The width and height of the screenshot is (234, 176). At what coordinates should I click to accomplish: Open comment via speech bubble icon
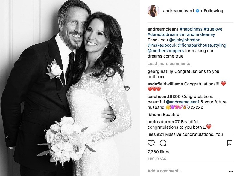(163, 143)
